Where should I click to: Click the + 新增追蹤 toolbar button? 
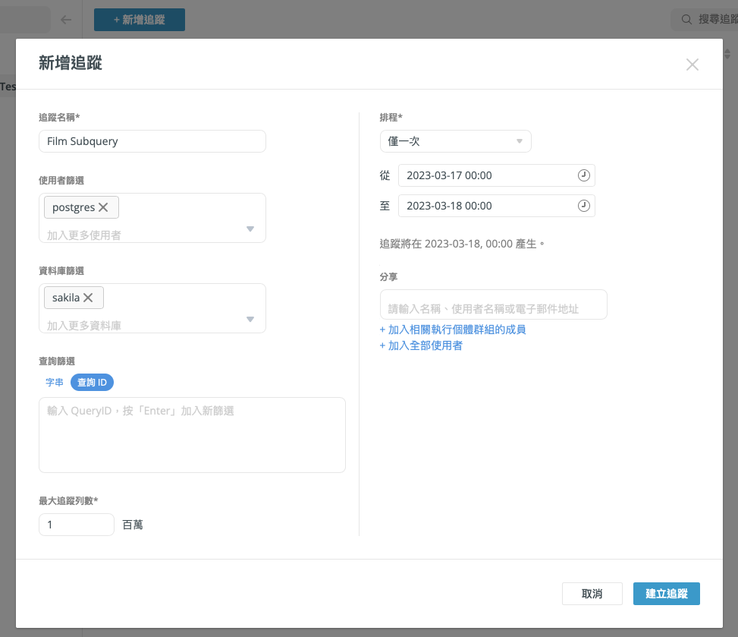click(140, 20)
